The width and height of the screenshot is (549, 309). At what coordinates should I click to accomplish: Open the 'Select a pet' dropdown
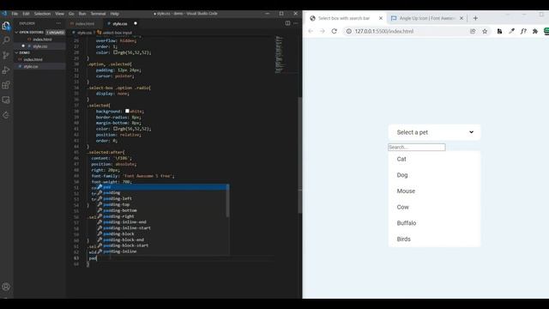coord(434,132)
